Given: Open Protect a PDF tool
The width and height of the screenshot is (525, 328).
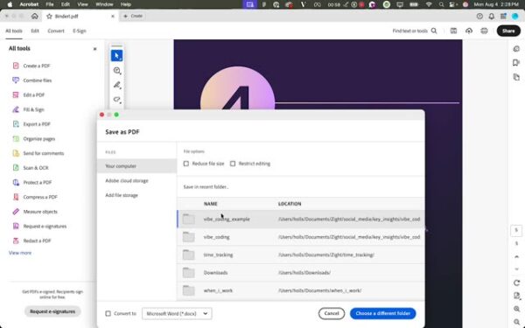Looking at the screenshot, I should point(32,183).
